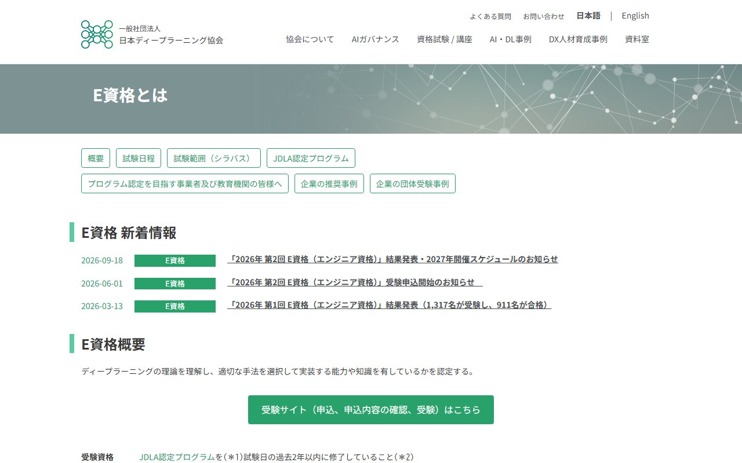The width and height of the screenshot is (742, 463).
Task: Open the 資料室 menu
Action: click(x=637, y=39)
